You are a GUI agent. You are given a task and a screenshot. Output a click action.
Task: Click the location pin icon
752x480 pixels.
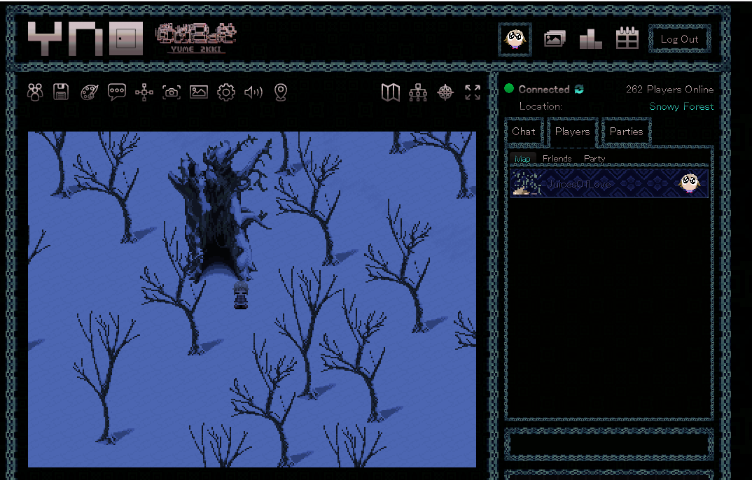click(281, 92)
